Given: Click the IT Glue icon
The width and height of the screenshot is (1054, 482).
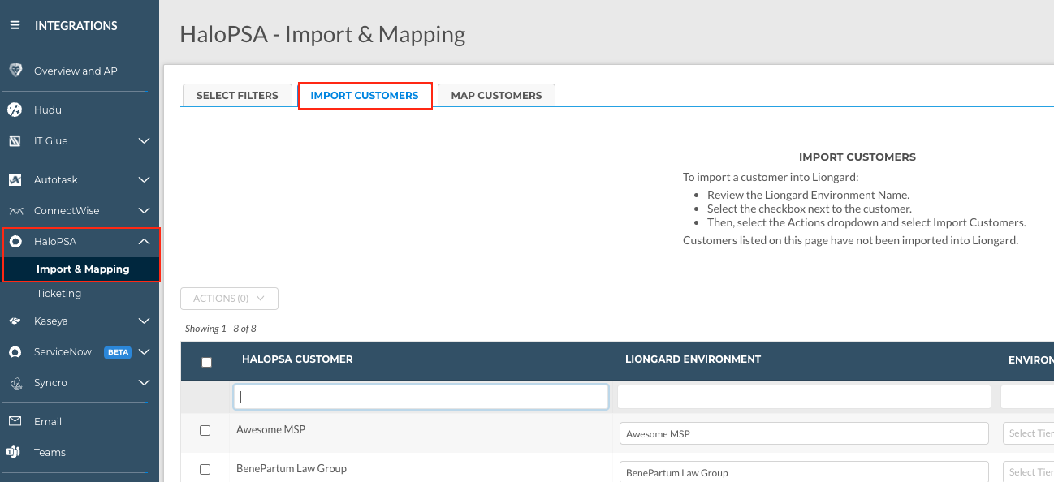Looking at the screenshot, I should (15, 140).
